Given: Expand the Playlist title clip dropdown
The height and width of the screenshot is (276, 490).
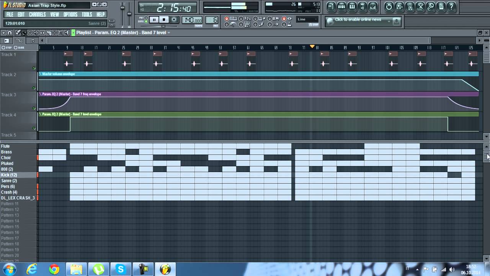Looking at the screenshot, I should (x=168, y=33).
